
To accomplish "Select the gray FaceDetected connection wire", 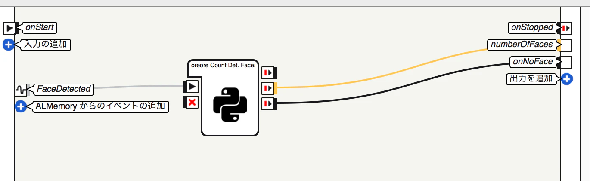I will point(138,87).
